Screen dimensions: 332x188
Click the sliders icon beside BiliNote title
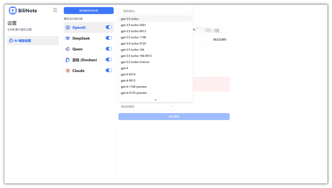[55, 10]
